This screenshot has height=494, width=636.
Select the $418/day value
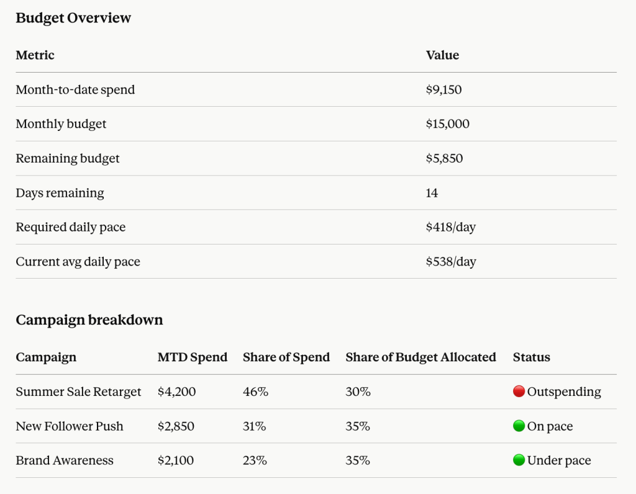tap(451, 227)
